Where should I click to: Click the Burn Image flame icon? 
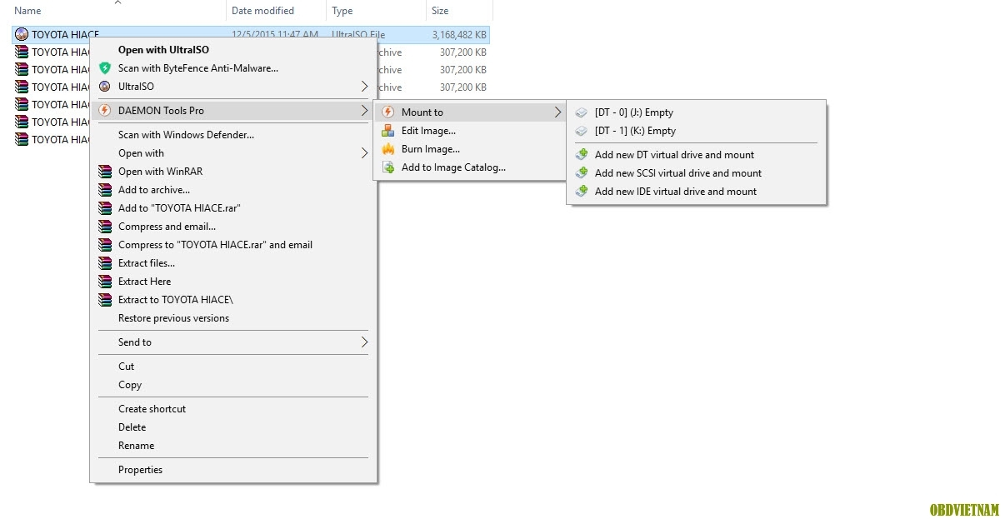387,149
